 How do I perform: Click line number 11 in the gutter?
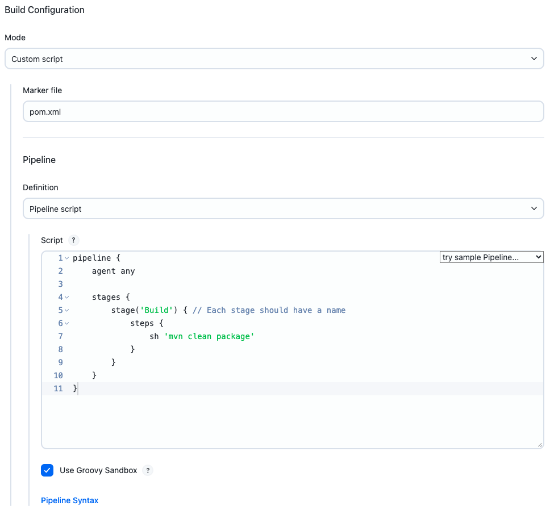tap(58, 388)
